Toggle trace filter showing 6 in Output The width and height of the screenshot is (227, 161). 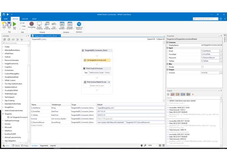coord(188,94)
